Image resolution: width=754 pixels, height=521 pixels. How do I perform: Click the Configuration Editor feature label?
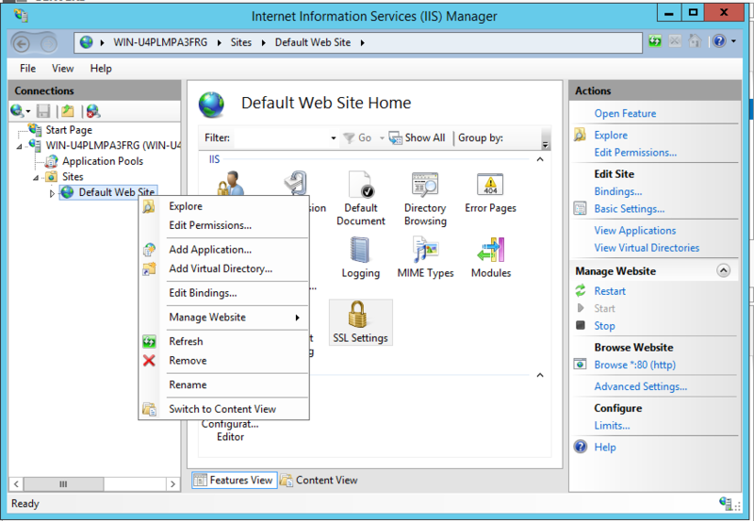point(230,431)
